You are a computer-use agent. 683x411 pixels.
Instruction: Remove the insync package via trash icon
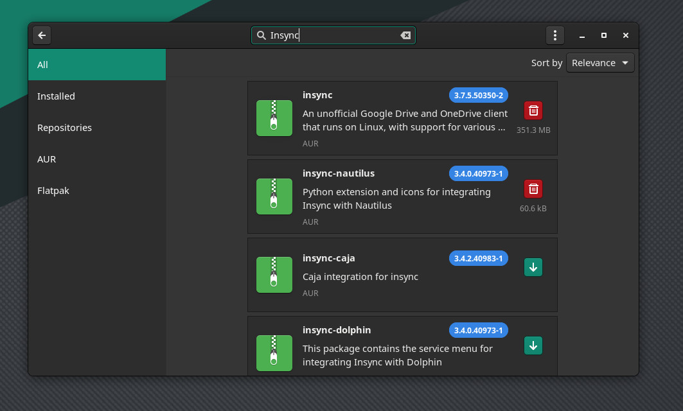pyautogui.click(x=533, y=110)
